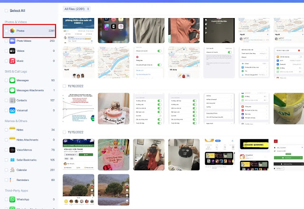Screen dimensions: 304x209
Task: Click the Calendar 28 icon
Action: pyautogui.click(x=12, y=170)
